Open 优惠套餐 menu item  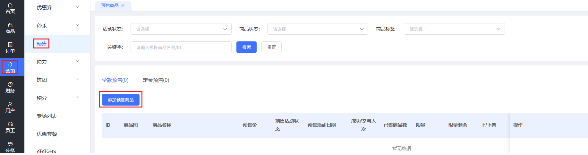pyautogui.click(x=47, y=134)
